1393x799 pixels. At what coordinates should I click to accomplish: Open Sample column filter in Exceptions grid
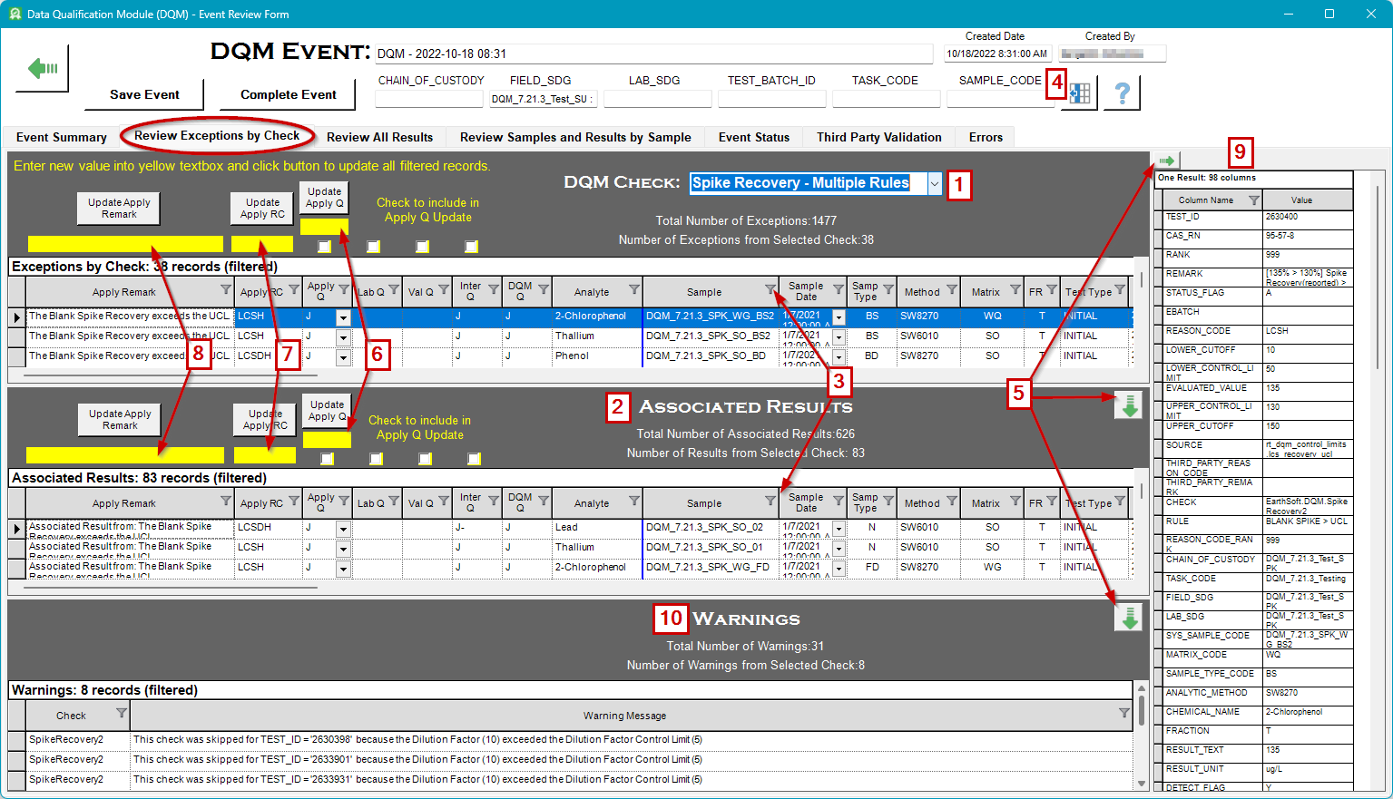point(770,290)
